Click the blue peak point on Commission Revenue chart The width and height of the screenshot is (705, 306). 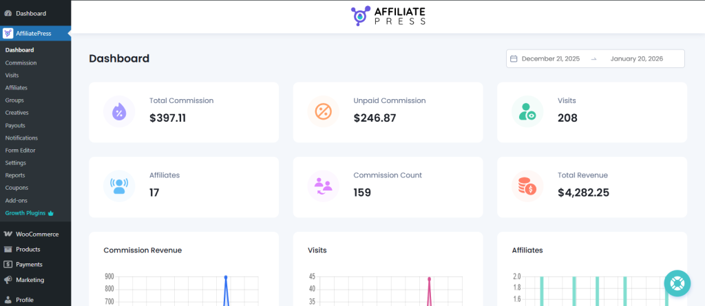coord(226,277)
